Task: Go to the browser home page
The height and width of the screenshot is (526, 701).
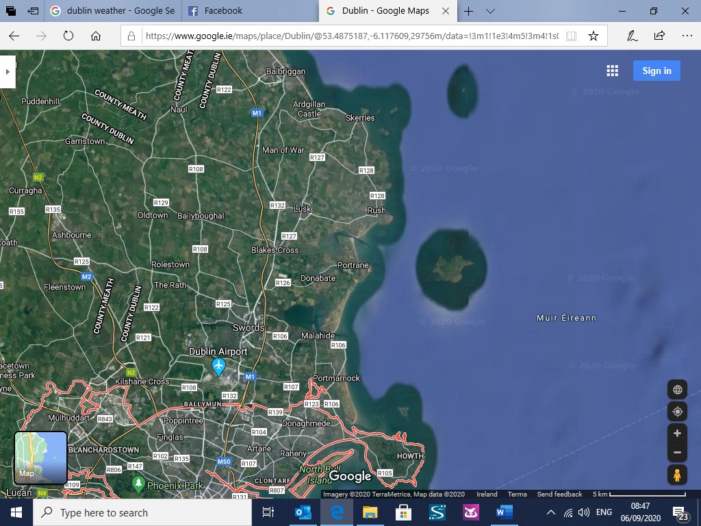Action: (x=96, y=36)
